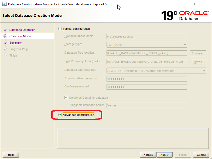Click the Oracle 19c Database logo
Viewport: 212px width, 159px height.
(185, 16)
